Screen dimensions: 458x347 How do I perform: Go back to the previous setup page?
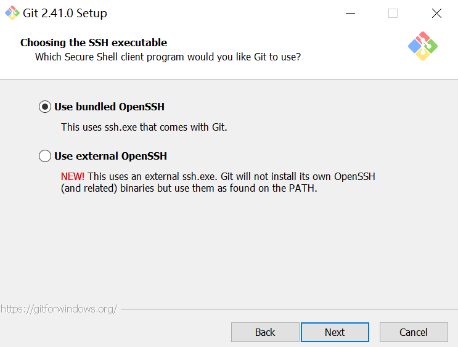(265, 332)
